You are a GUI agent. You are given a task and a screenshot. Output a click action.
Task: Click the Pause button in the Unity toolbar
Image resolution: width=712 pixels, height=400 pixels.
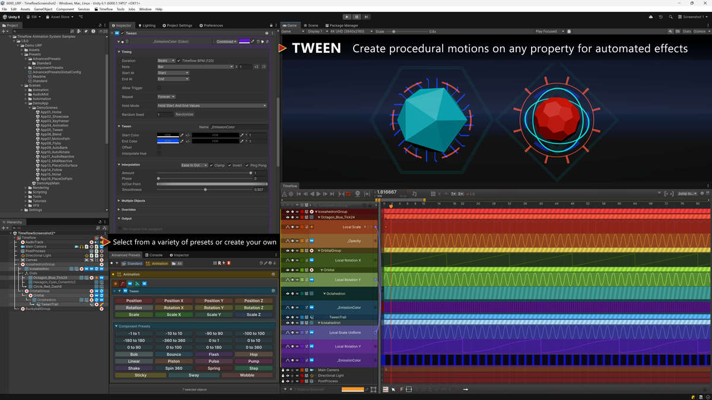[357, 17]
